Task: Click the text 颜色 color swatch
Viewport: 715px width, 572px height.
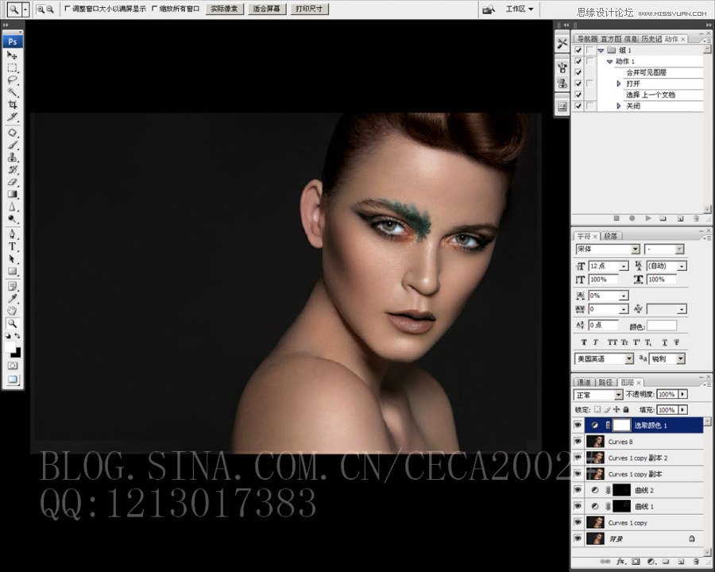Action: [662, 326]
